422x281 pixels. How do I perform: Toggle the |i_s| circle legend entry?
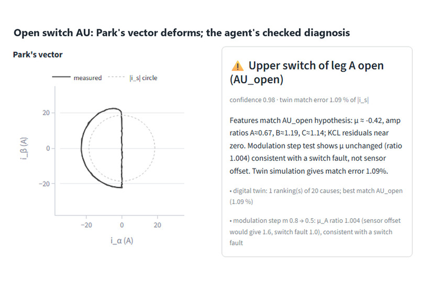132,78
